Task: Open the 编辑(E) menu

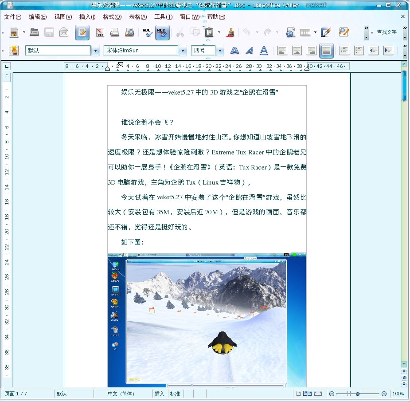Action: [38, 17]
